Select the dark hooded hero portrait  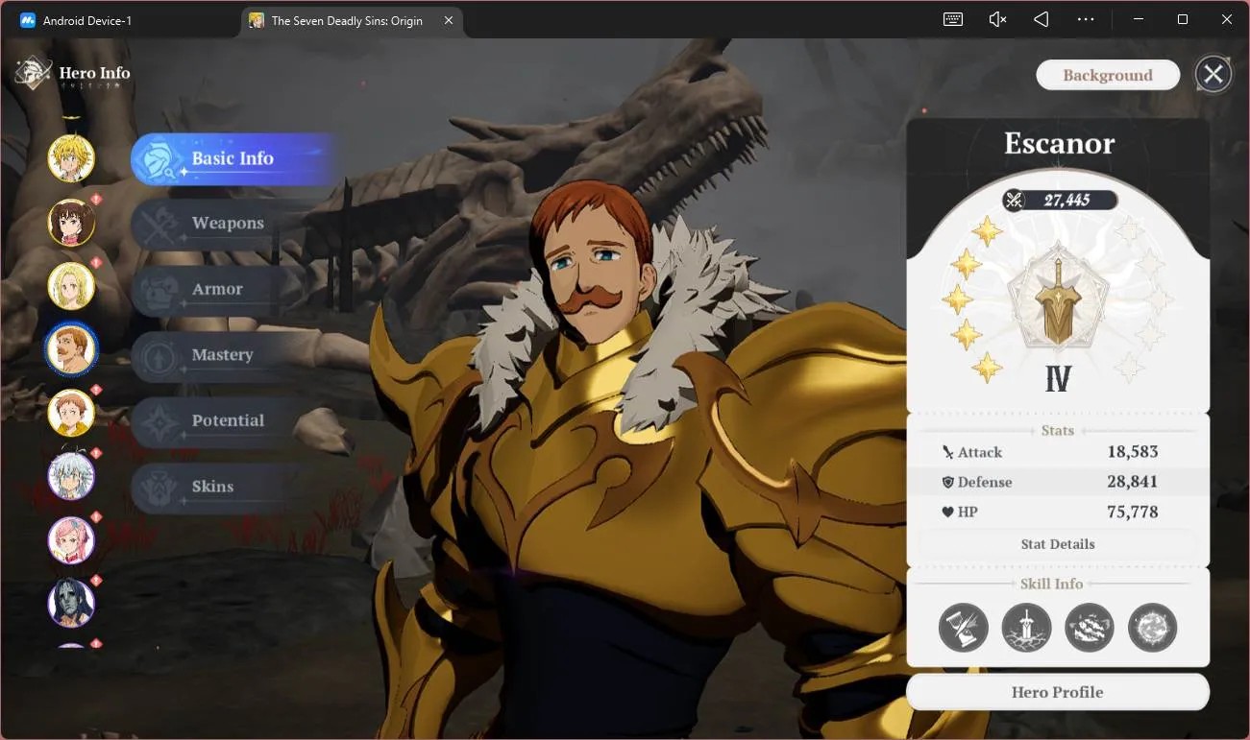pyautogui.click(x=71, y=603)
